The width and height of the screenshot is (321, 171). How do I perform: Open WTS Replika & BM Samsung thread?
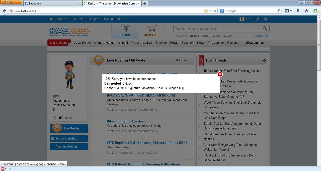[147, 143]
